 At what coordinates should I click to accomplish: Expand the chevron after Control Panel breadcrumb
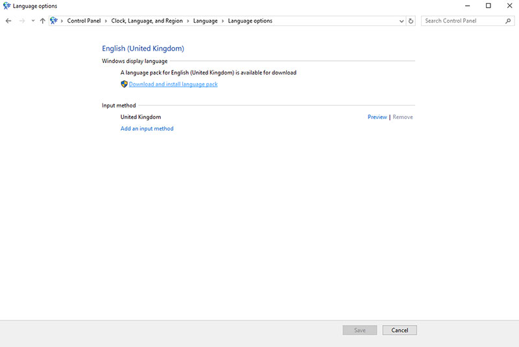[x=106, y=21]
